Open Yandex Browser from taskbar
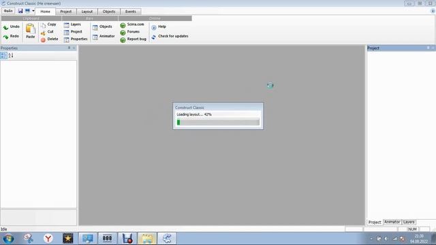The height and width of the screenshot is (245, 436). 48,238
